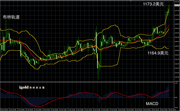Click the 布林轨道 annotation label
The image size is (180, 111).
pyautogui.click(x=11, y=17)
